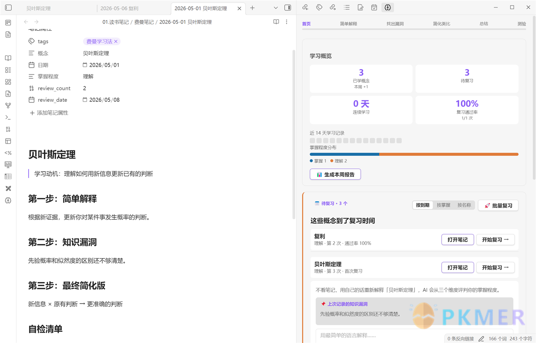Click the 理解 mastery value
Viewport: 536px width, 343px height.
pos(88,77)
